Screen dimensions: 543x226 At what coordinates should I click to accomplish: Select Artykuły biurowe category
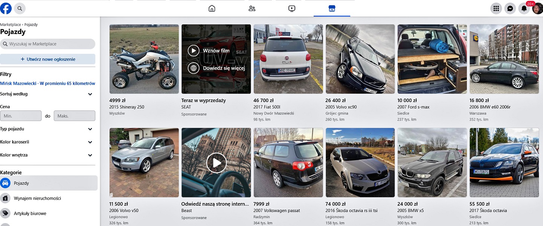[x=49, y=213]
